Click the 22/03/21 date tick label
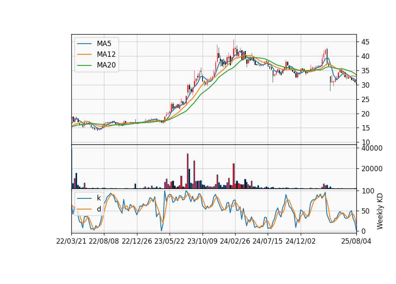Viewport: 396px width, 284px height. point(71,241)
